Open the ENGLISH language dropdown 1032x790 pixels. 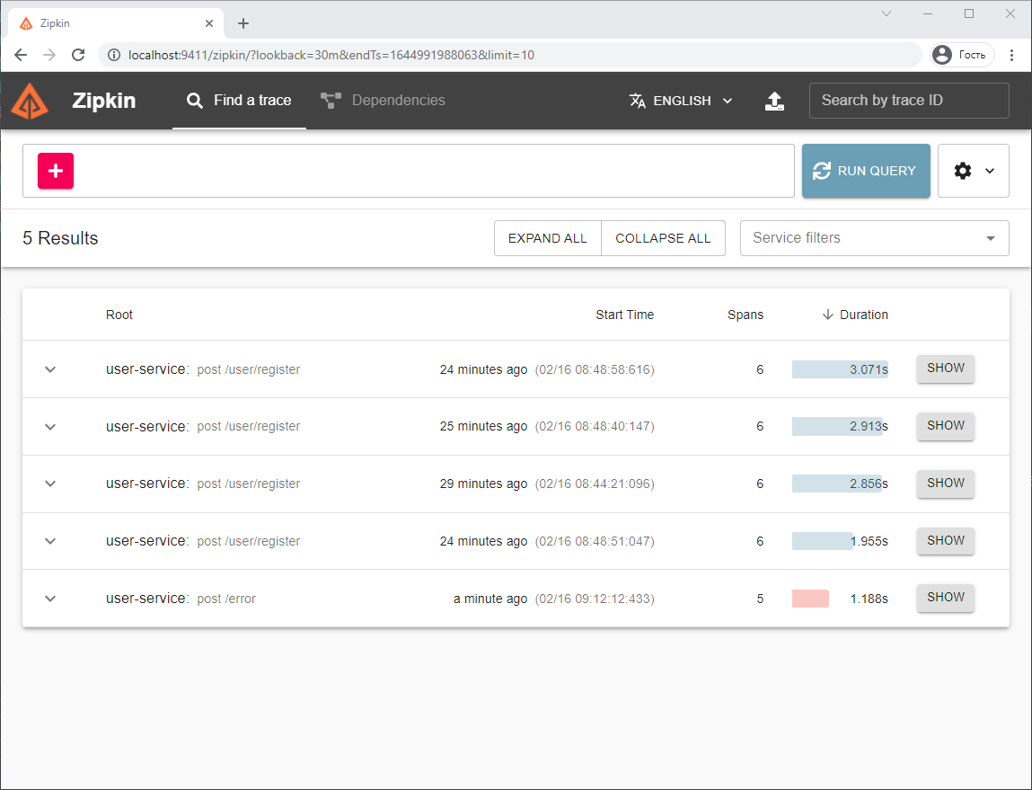tap(681, 100)
